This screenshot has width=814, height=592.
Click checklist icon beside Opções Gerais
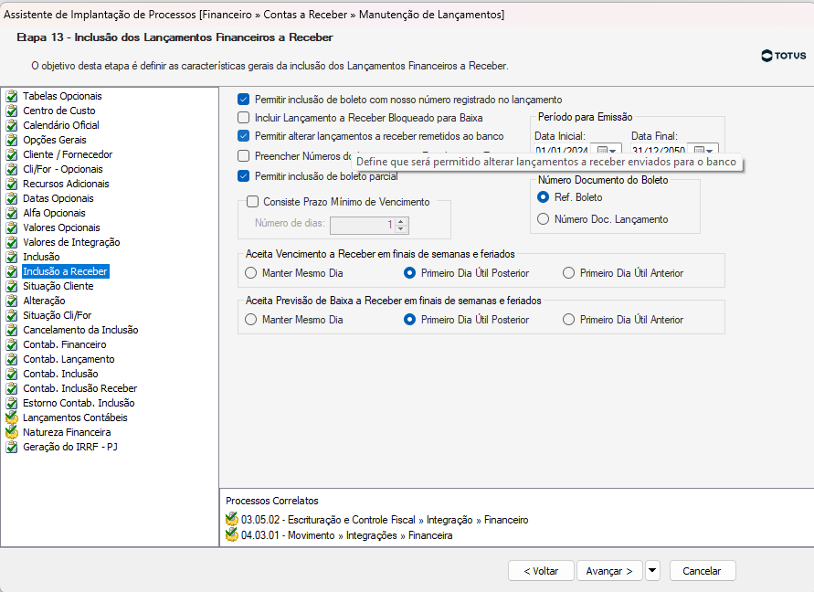[12, 140]
